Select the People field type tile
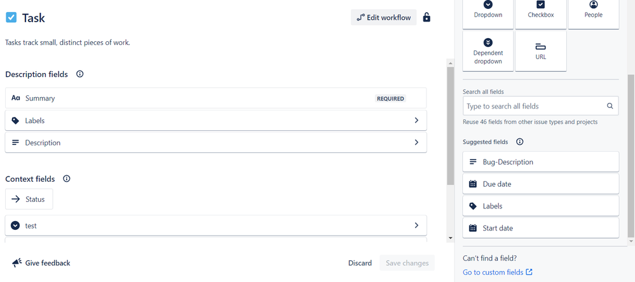 [594, 14]
